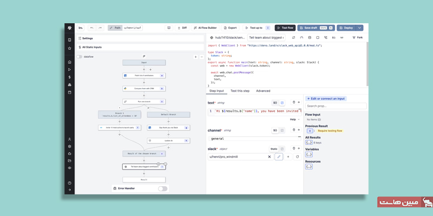433x216 pixels.
Task: Open the settings gear in the left sidebar
Action: (x=69, y=146)
